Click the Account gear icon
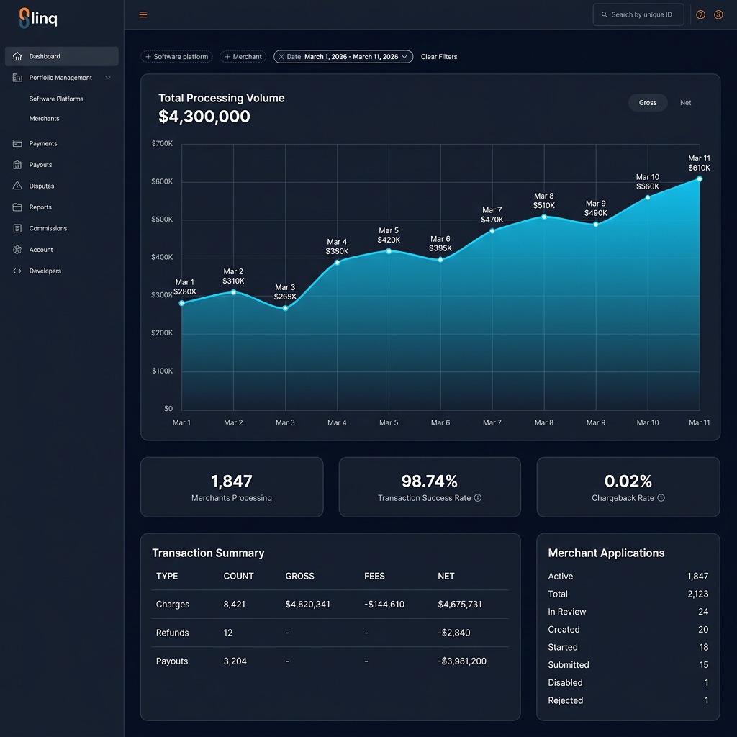Screen dimensions: 737x737 pyautogui.click(x=17, y=250)
